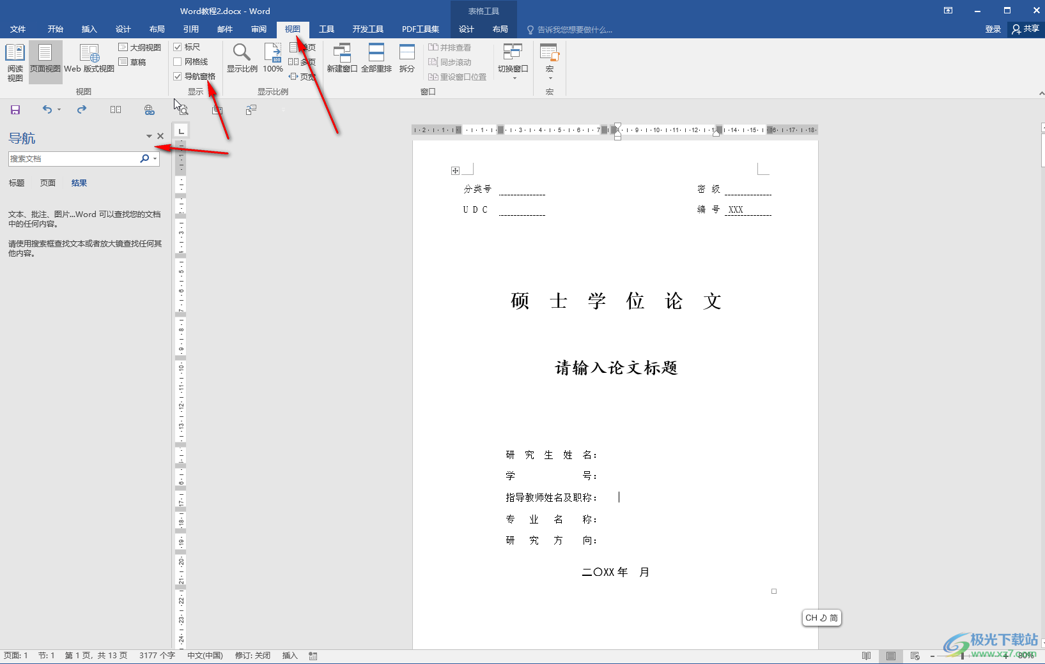This screenshot has height=664, width=1045.
Task: Open search options dropdown in navigation pane
Action: [155, 159]
